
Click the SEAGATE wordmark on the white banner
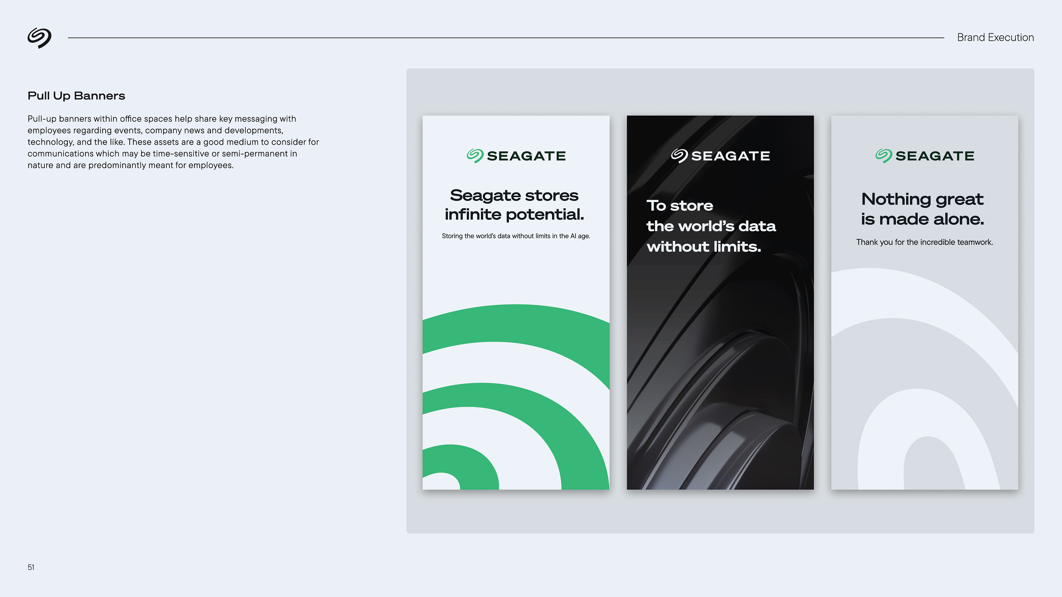(x=527, y=156)
